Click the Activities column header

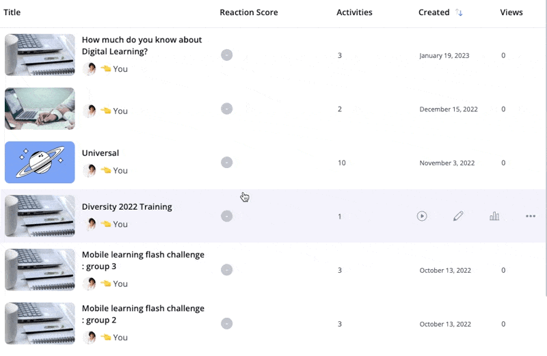coord(354,12)
